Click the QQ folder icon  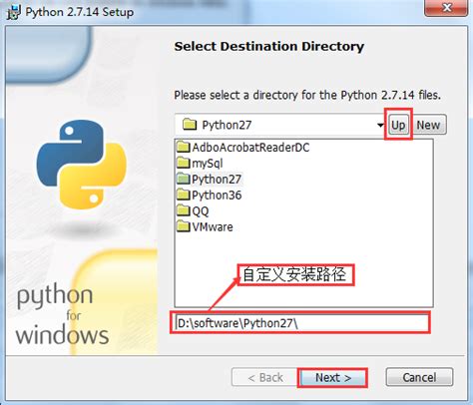(x=184, y=210)
